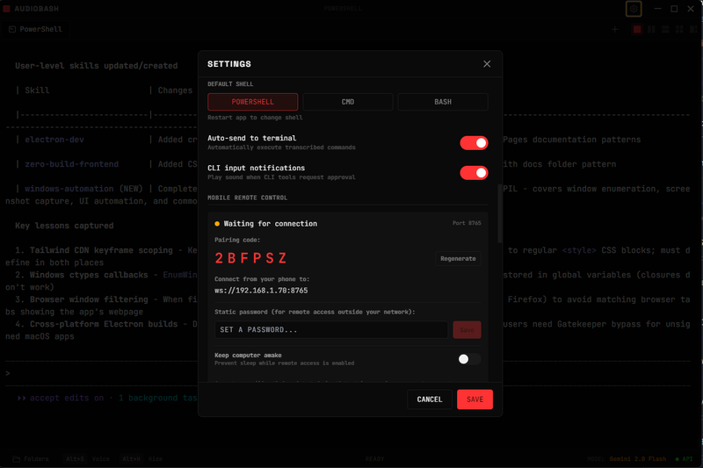Click the electron-dev skill row in terminal

pos(54,140)
